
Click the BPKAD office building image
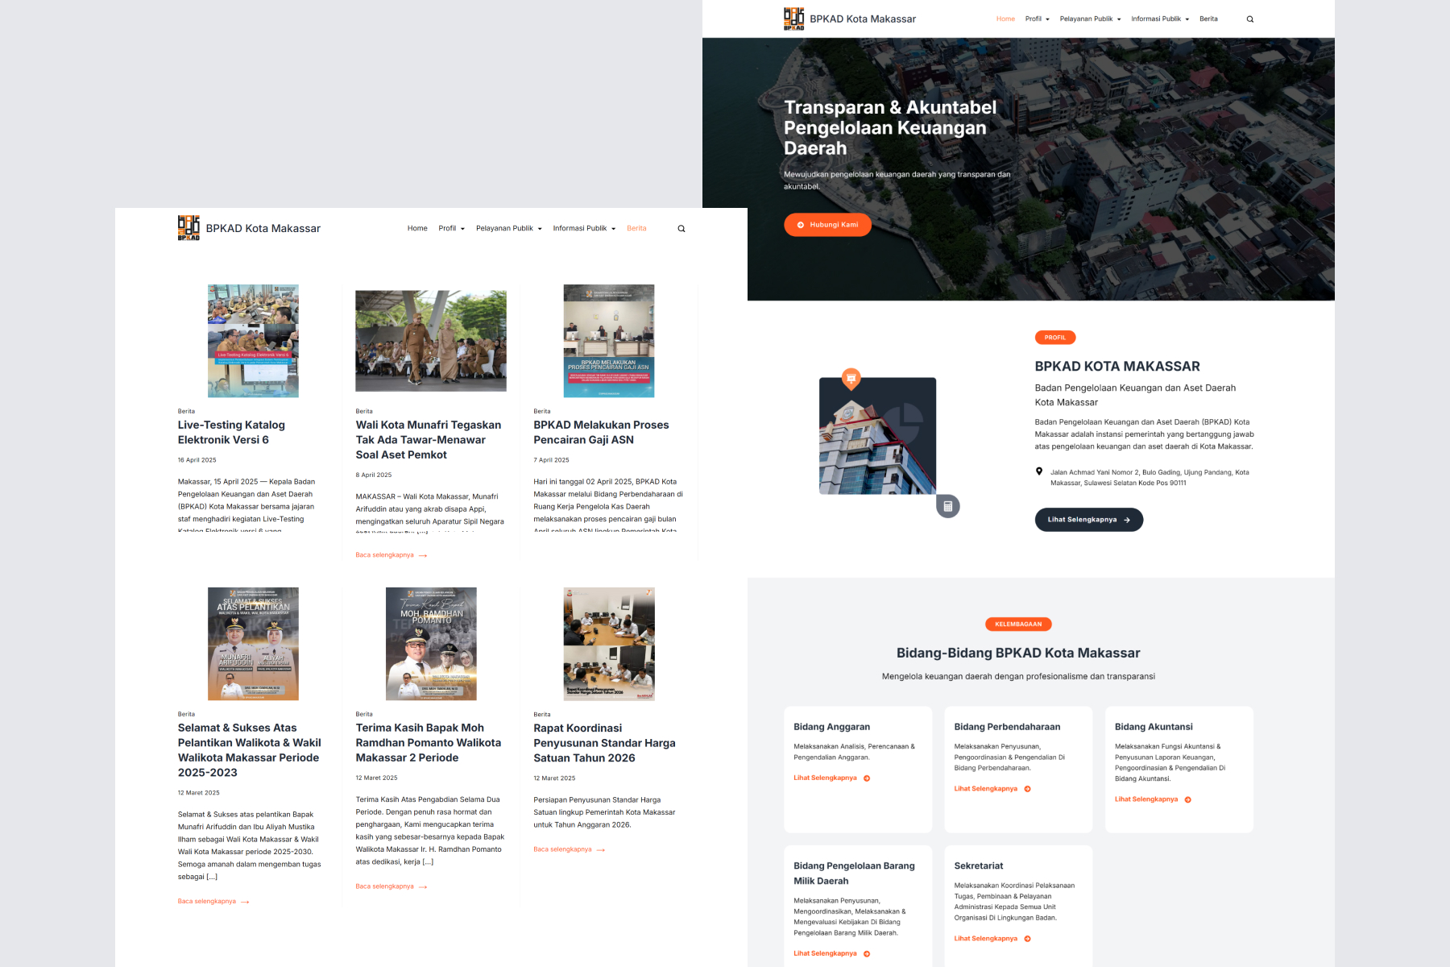point(877,436)
